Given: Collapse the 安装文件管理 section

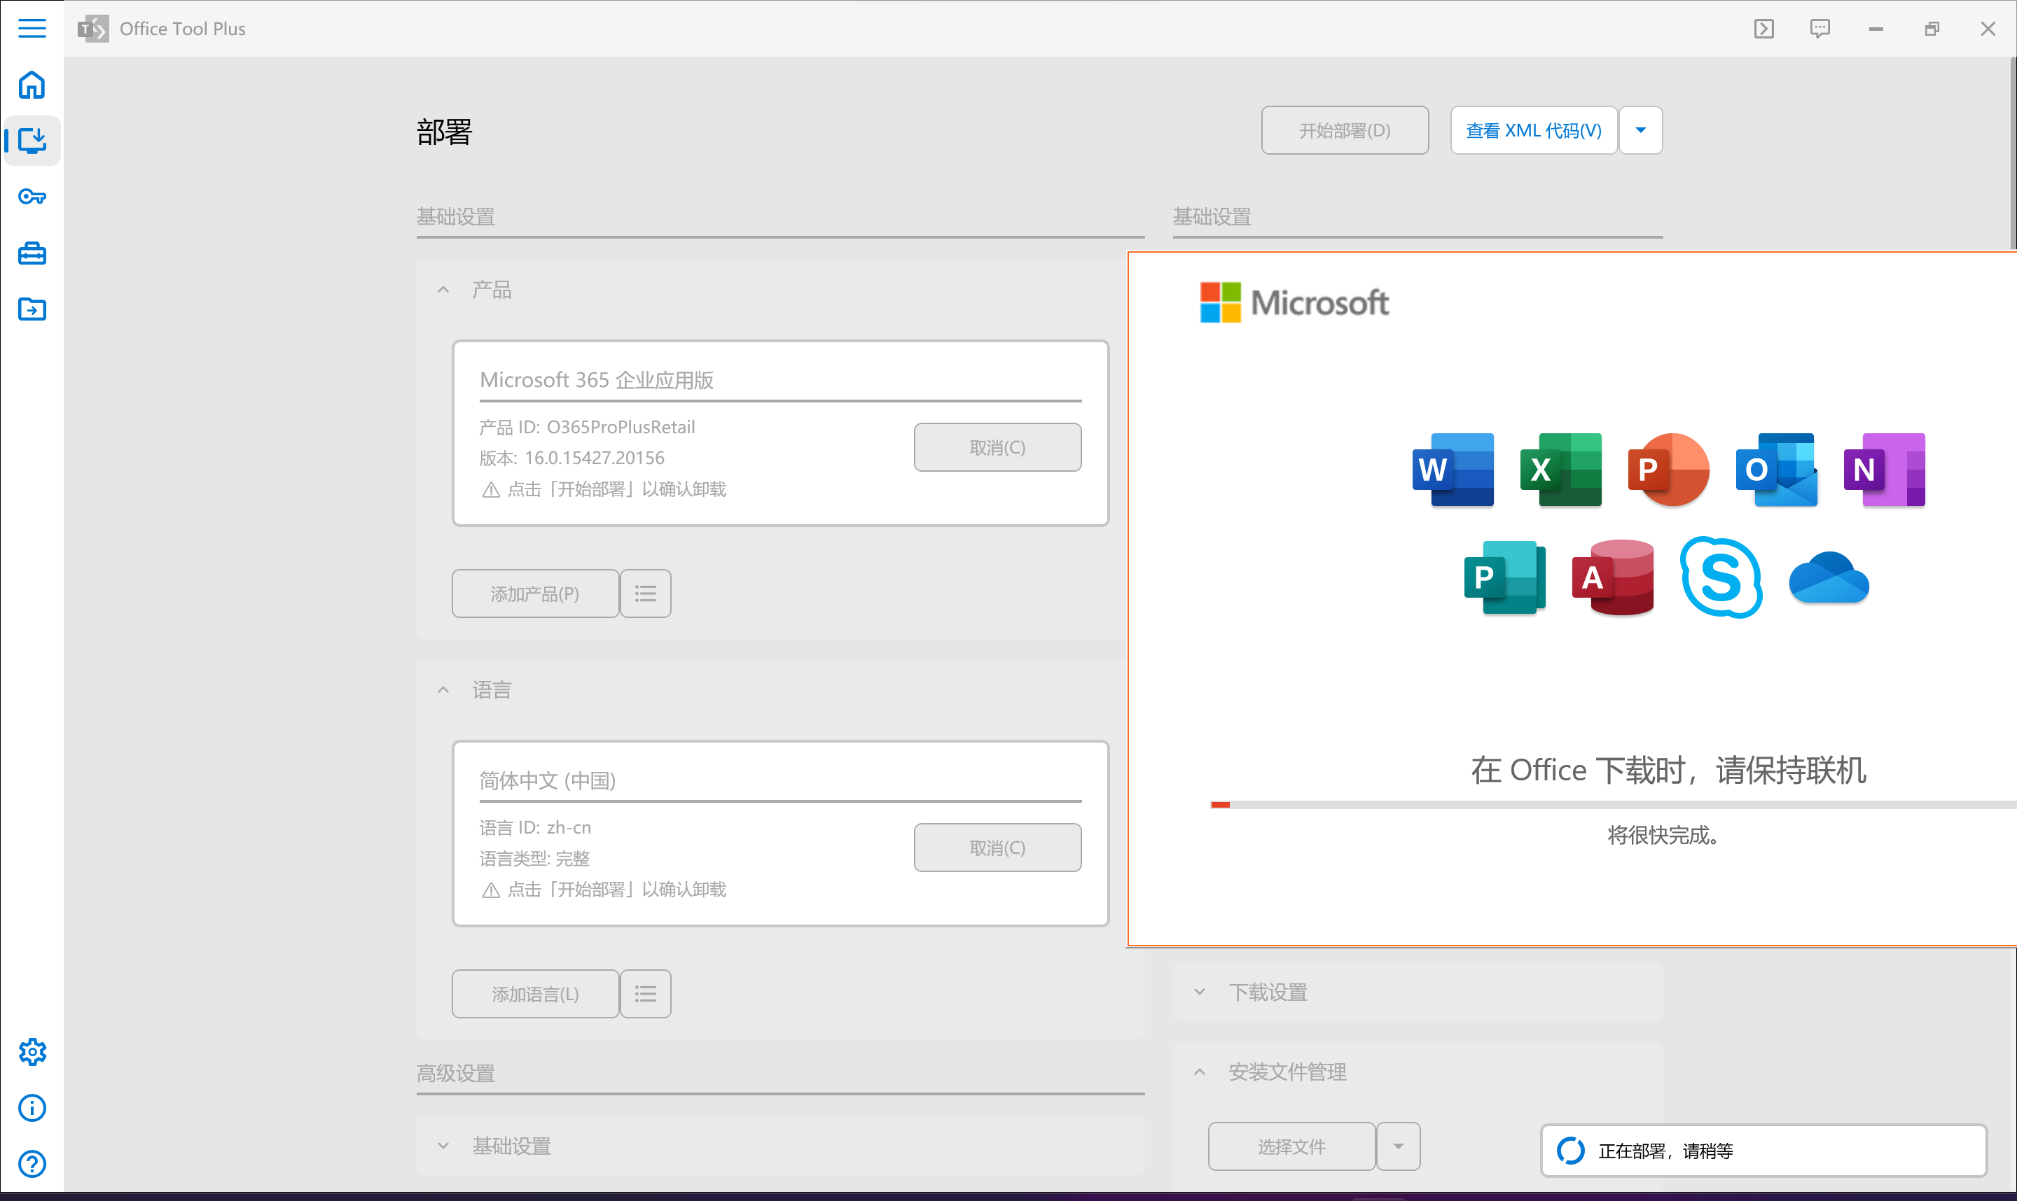Looking at the screenshot, I should 1199,1072.
